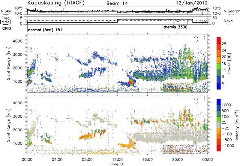Click the "Time UT" axis title
Image resolution: width=240 pixels, height=166 pixels.
pyautogui.click(x=117, y=164)
